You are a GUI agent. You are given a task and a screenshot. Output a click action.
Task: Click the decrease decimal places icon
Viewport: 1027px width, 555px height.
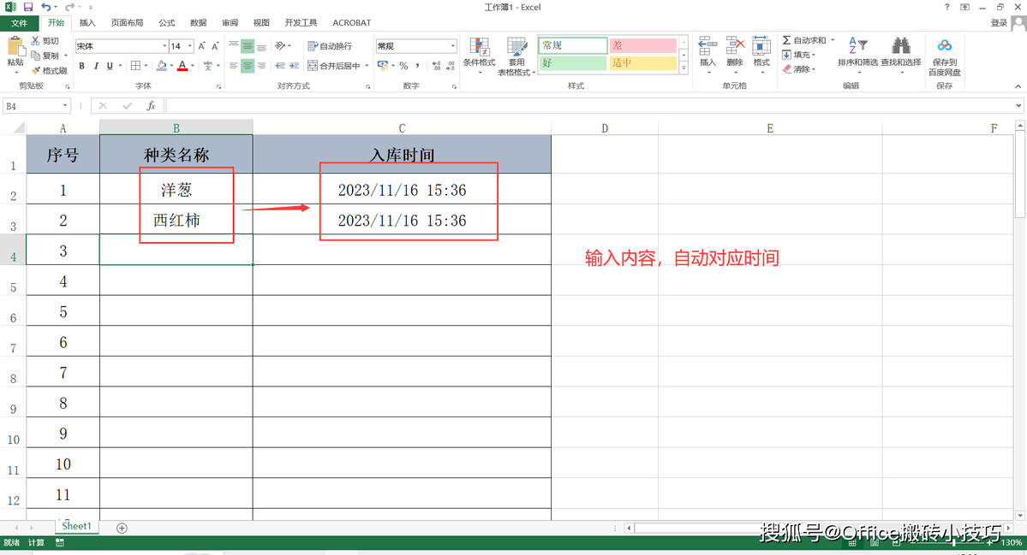click(x=451, y=65)
